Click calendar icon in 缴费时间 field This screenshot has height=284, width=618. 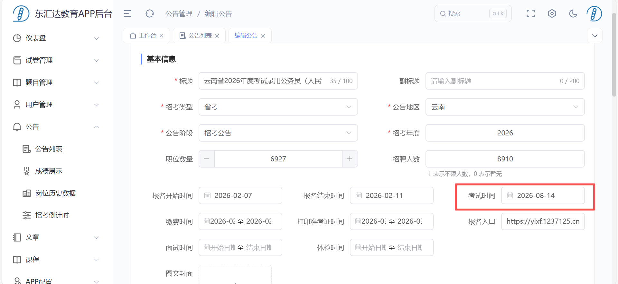coord(207,221)
